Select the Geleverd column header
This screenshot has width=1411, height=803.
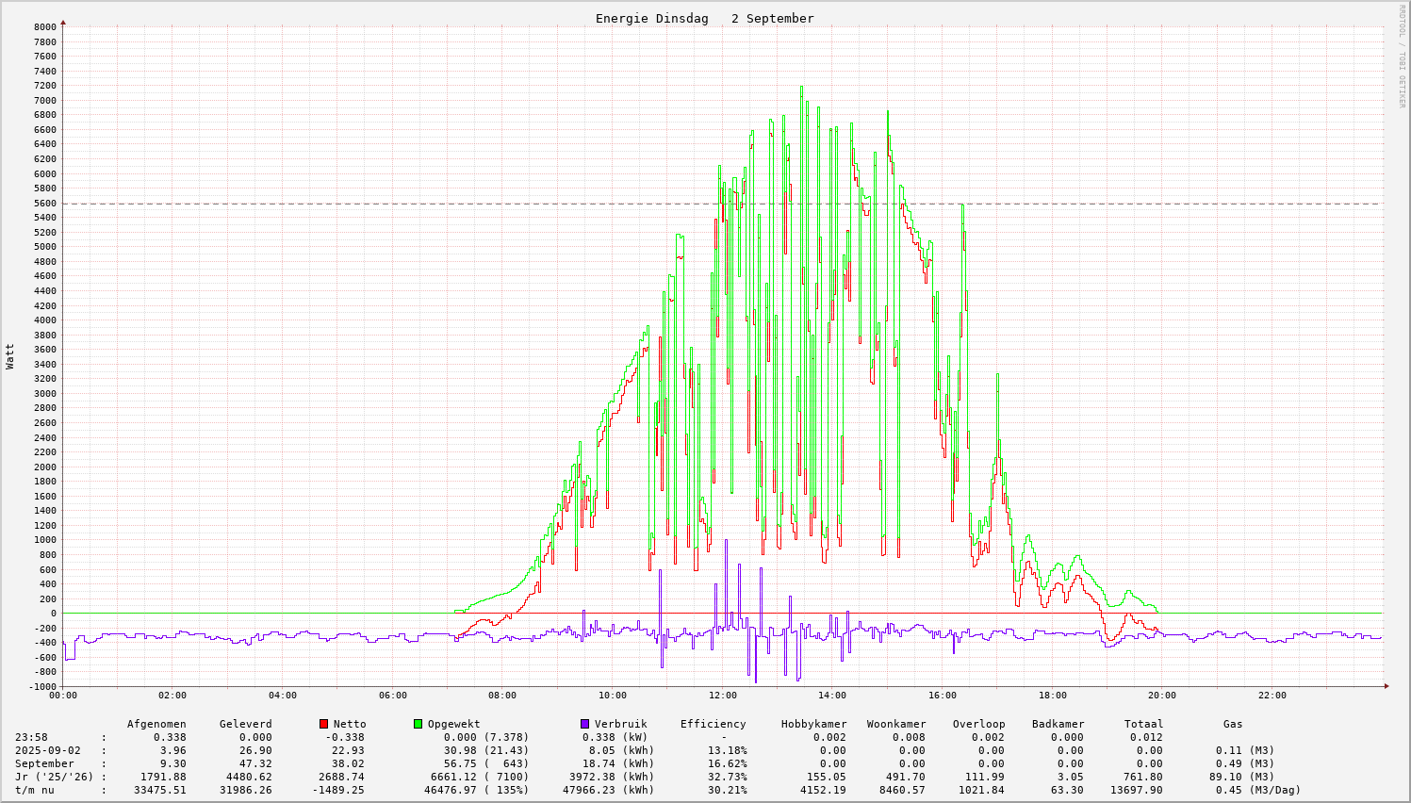coord(245,724)
